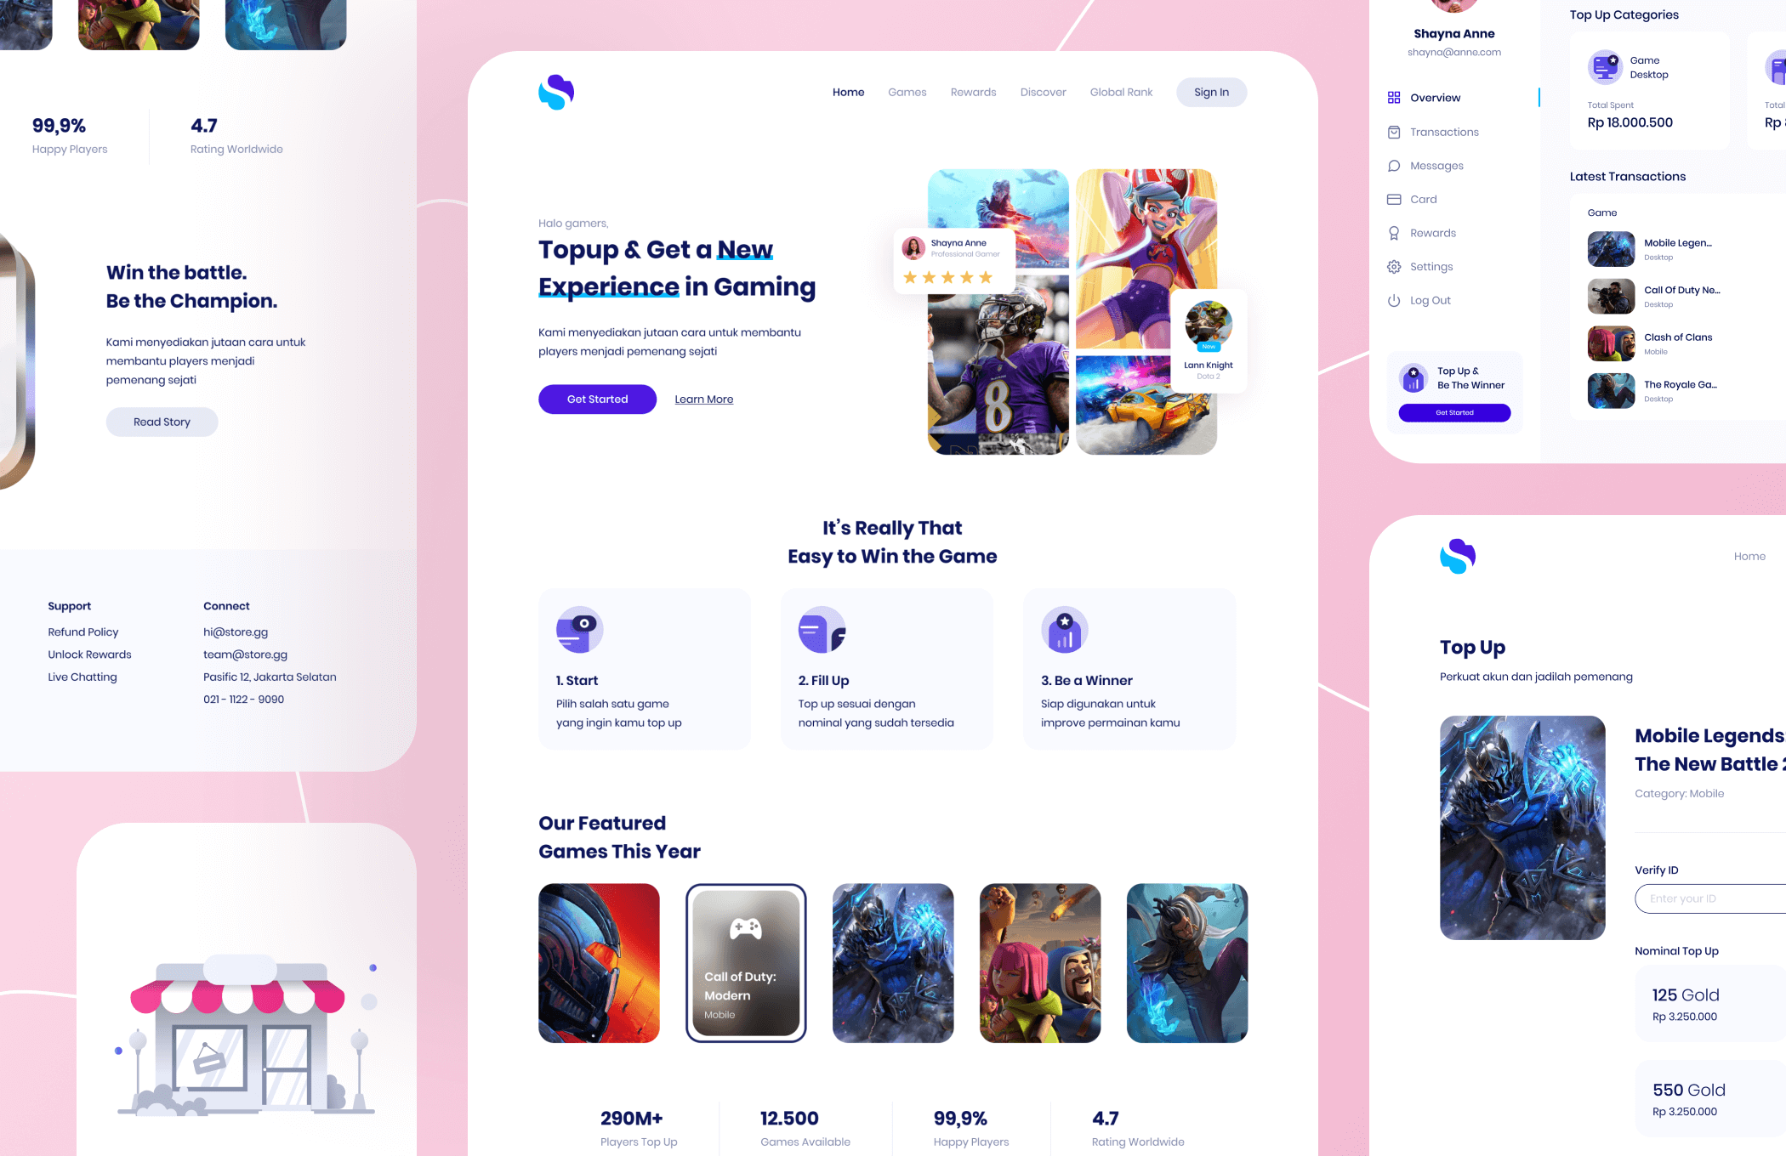Viewport: 1786px width, 1156px height.
Task: Select the Rewards tab in navigation
Action: pos(971,91)
